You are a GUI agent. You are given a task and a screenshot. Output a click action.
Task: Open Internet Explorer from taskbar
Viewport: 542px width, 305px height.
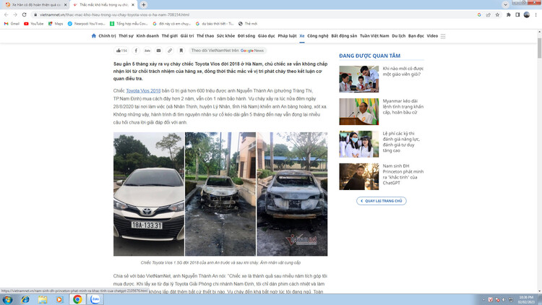click(25, 299)
